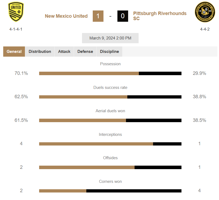
Task: Click the away score box showing 0
Action: (x=123, y=16)
